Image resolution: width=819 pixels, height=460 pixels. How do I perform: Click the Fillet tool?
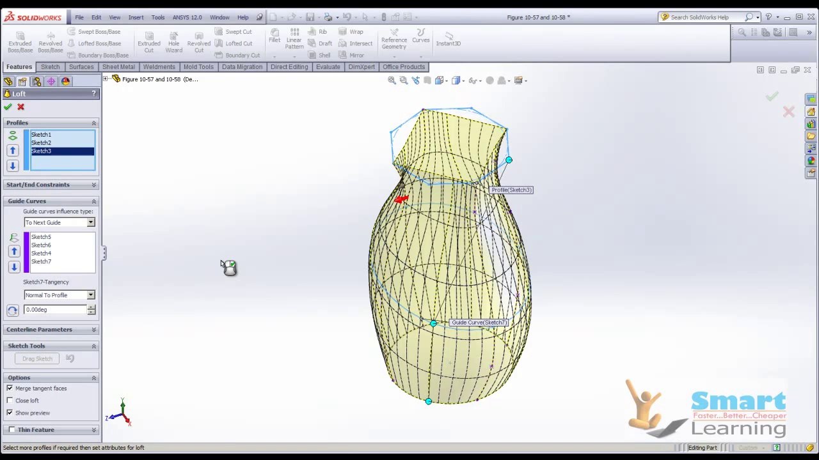tap(274, 36)
